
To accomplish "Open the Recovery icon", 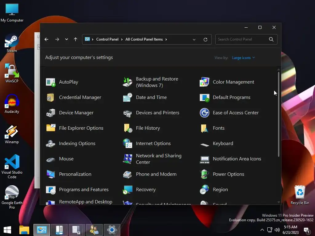I will pos(128,190).
